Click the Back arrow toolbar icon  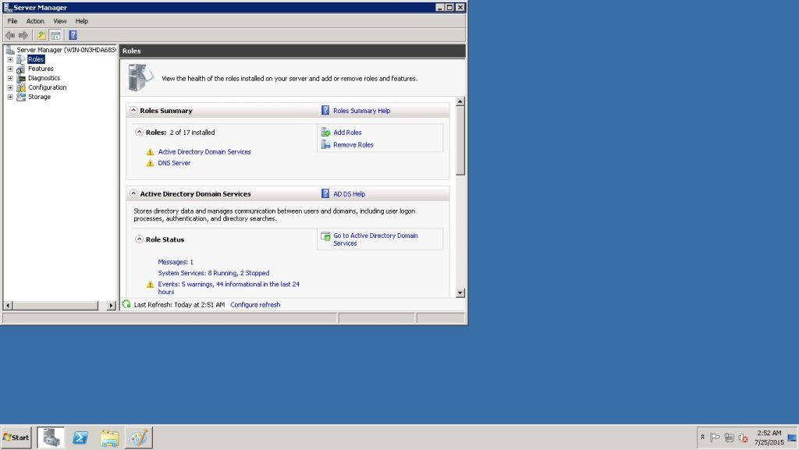tap(10, 35)
